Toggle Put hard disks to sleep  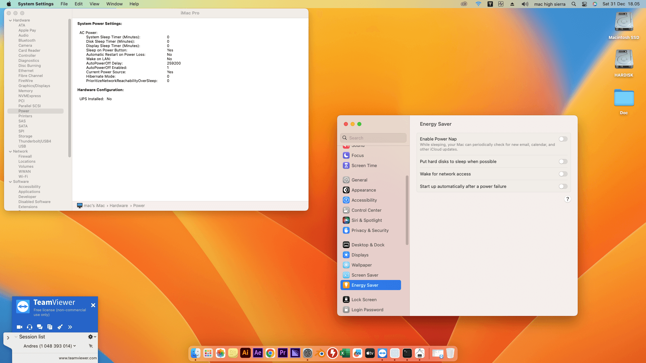click(563, 162)
